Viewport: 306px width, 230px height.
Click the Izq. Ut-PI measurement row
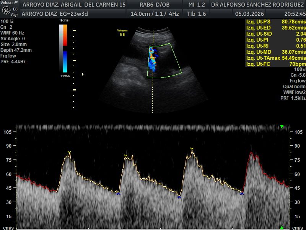point(275,39)
